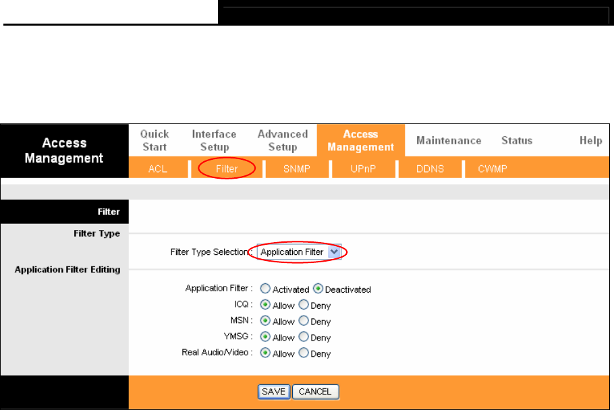Select Allow for Real Audio/Video

coord(265,353)
